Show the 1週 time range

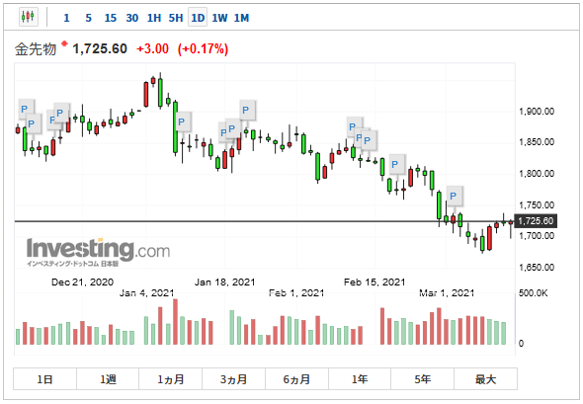[x=108, y=379]
